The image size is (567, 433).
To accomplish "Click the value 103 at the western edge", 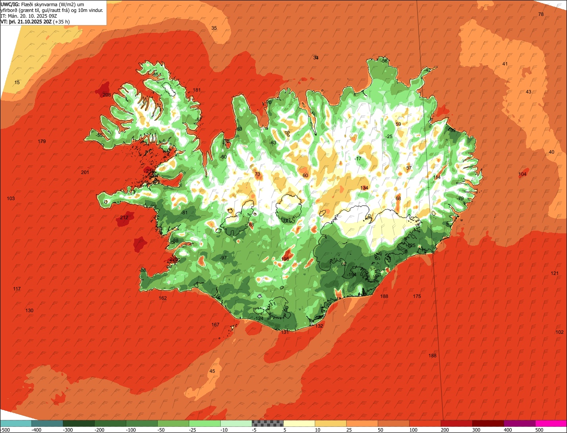I will [11, 198].
